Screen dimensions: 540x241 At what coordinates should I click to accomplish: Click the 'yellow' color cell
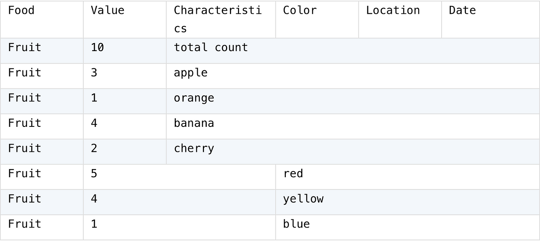tap(408, 202)
